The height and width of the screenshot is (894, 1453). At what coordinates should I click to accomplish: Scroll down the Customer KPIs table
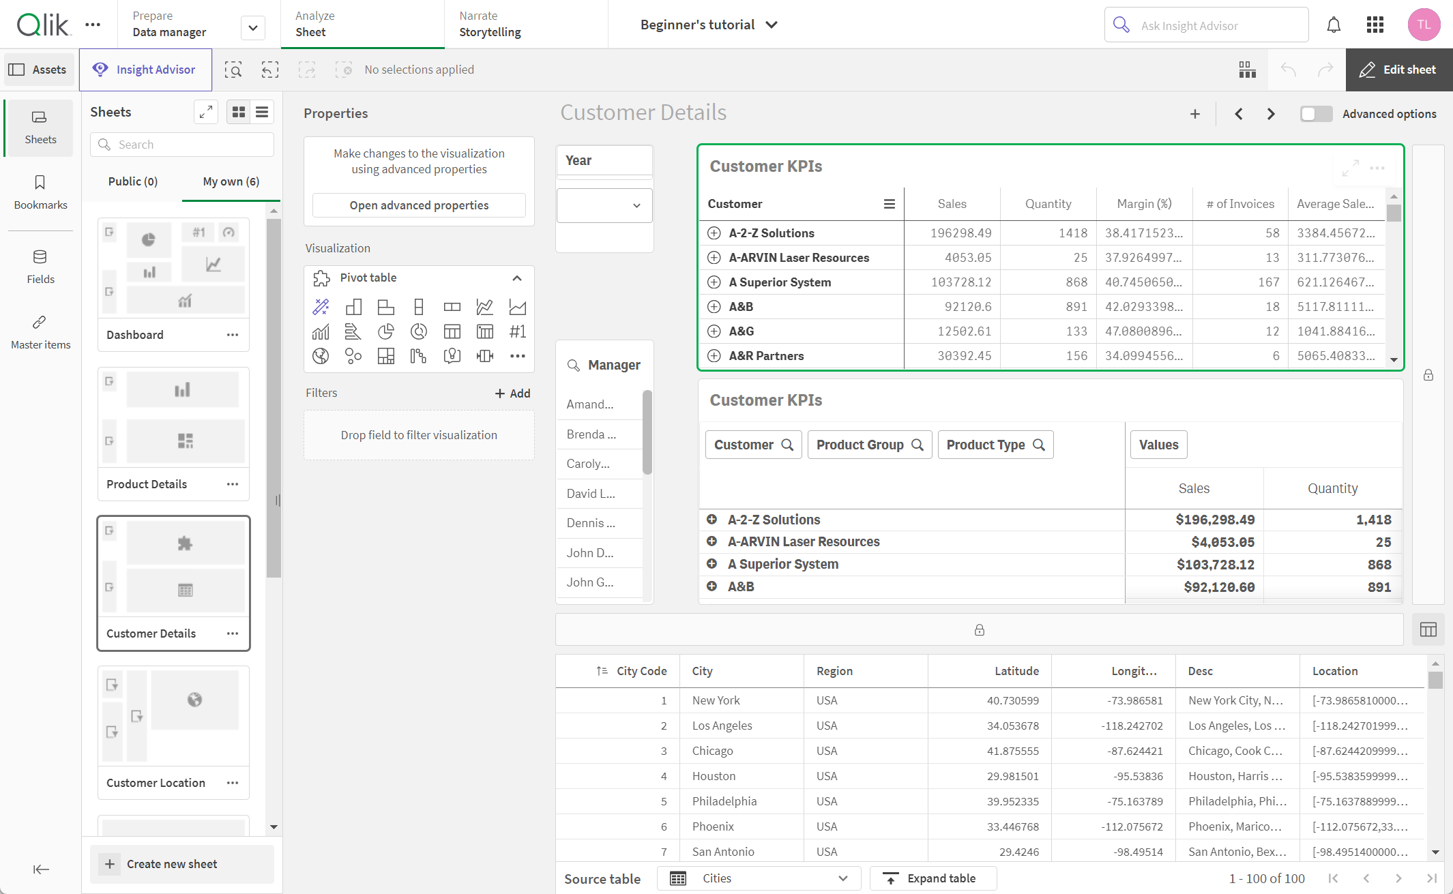(x=1392, y=360)
